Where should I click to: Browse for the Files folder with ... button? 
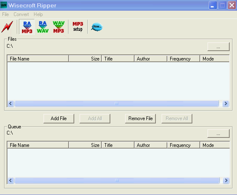pos(219,47)
